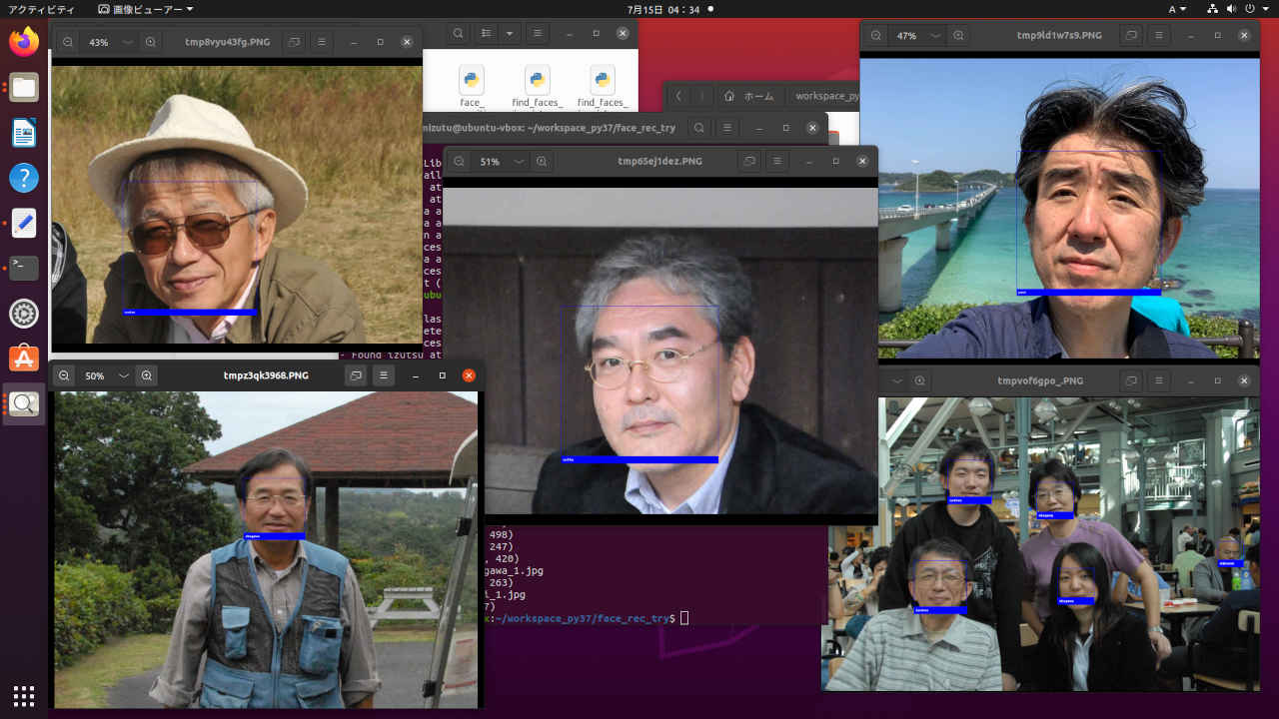Open the search icon in the terminal header

[x=699, y=128]
